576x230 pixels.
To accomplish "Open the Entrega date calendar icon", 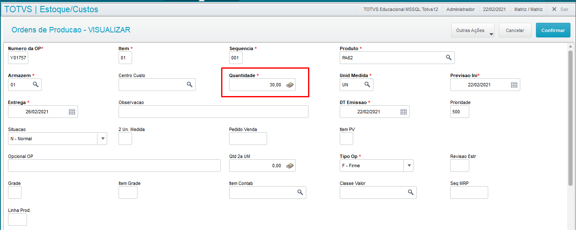I will (x=72, y=112).
